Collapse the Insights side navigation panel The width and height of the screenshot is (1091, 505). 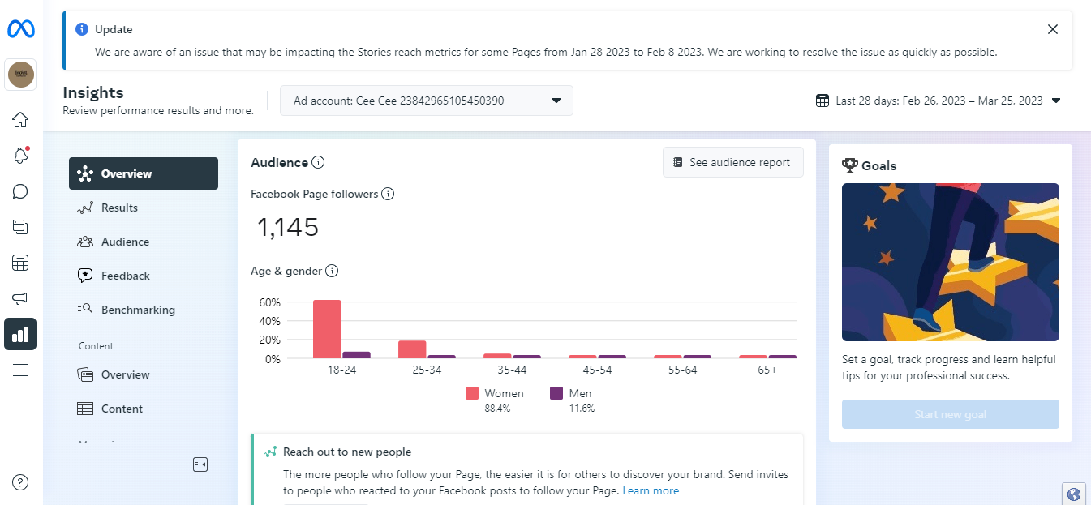point(200,464)
